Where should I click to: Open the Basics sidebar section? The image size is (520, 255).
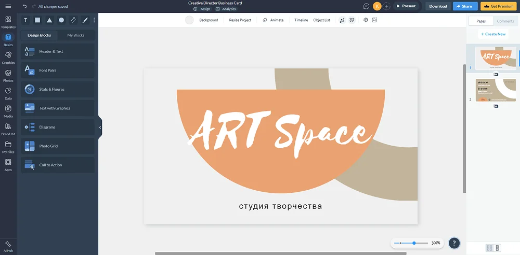tap(8, 40)
